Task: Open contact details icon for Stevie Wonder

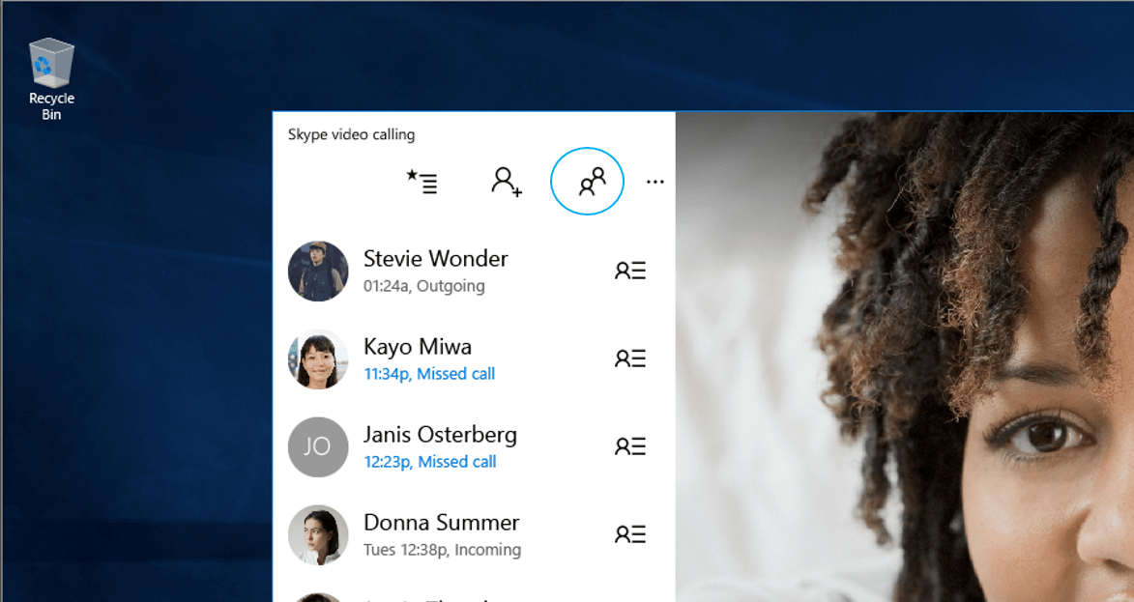Action: click(x=630, y=271)
